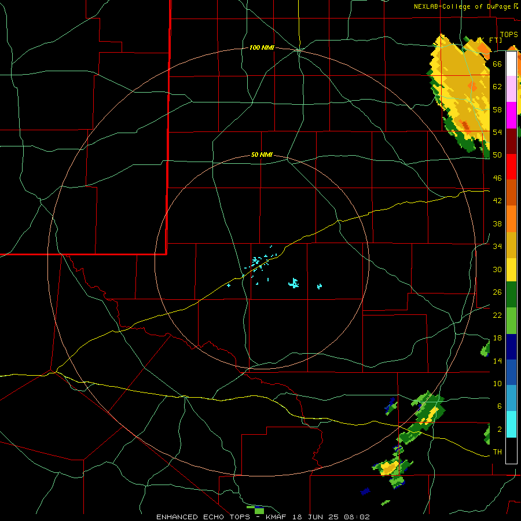Click the cyan swatch by 2
Screen dimensions: 521x521
[511, 424]
